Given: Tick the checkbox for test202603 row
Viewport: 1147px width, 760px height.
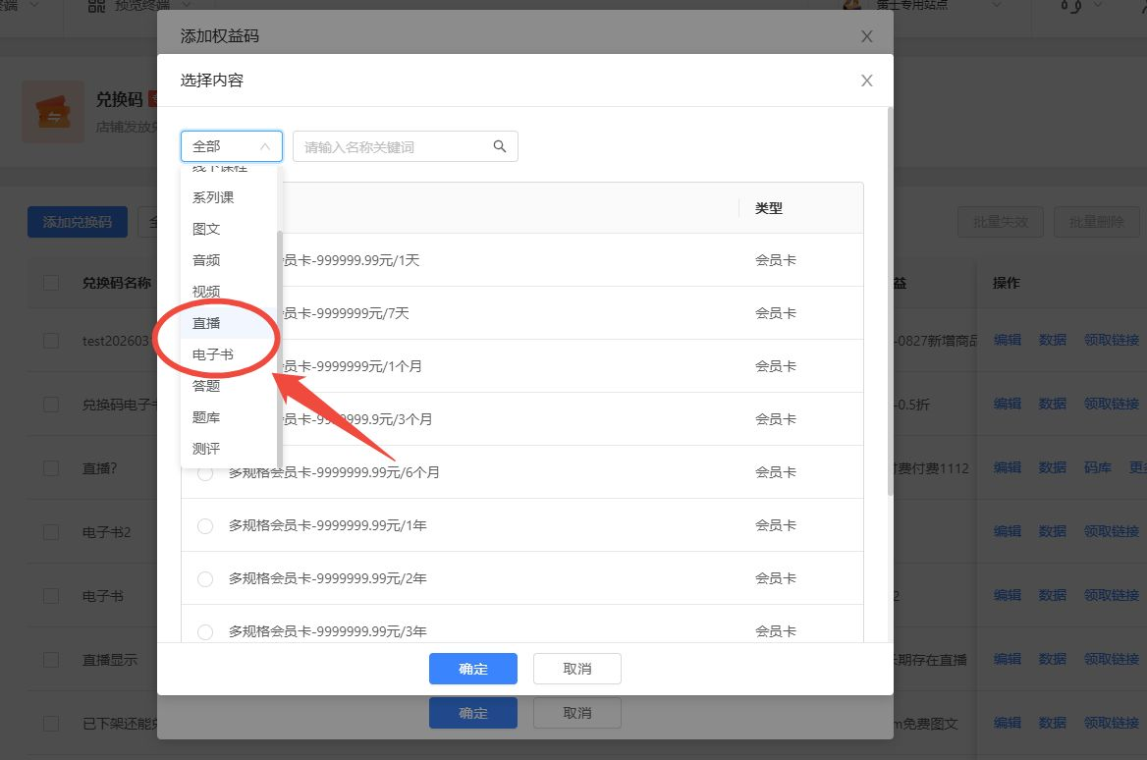Looking at the screenshot, I should point(51,341).
